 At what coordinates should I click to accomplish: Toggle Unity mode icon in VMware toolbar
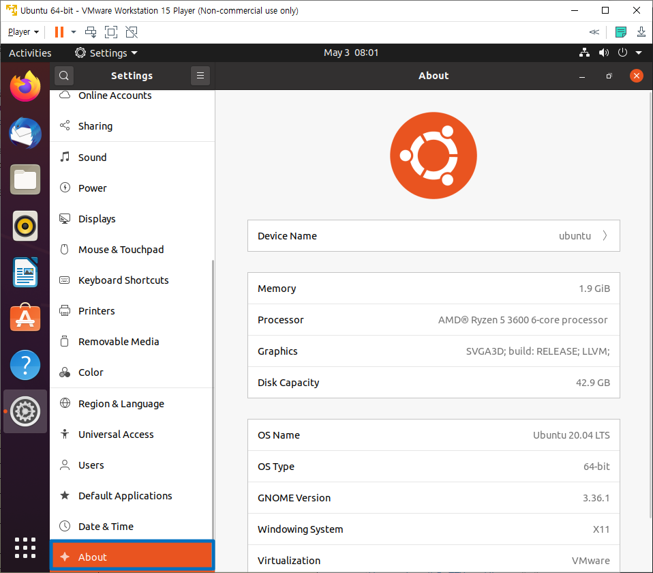[132, 32]
